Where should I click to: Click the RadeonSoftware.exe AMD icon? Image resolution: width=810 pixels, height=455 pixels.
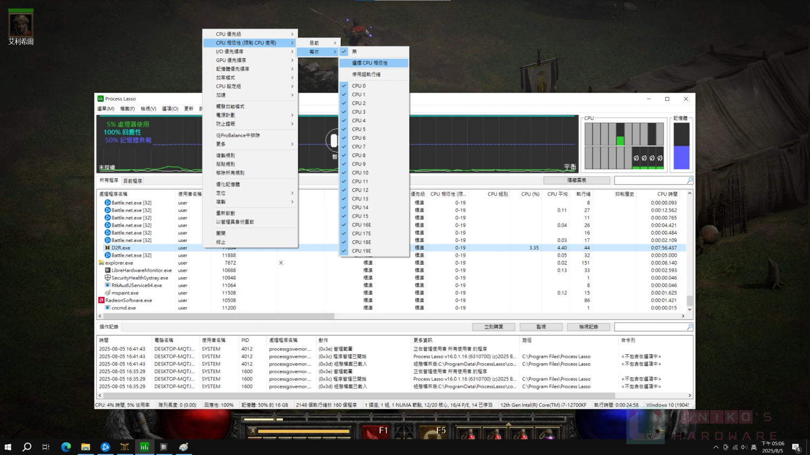coord(101,300)
